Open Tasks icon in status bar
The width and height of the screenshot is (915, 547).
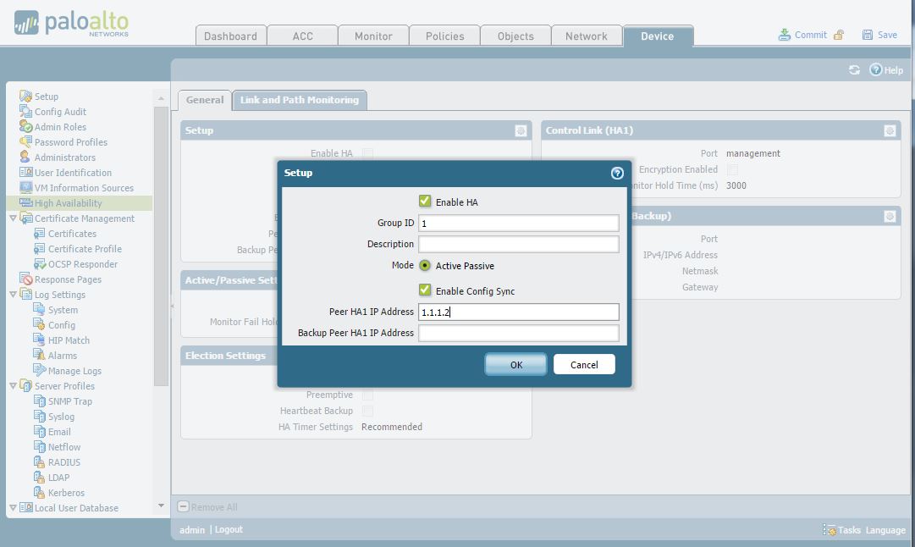(830, 530)
